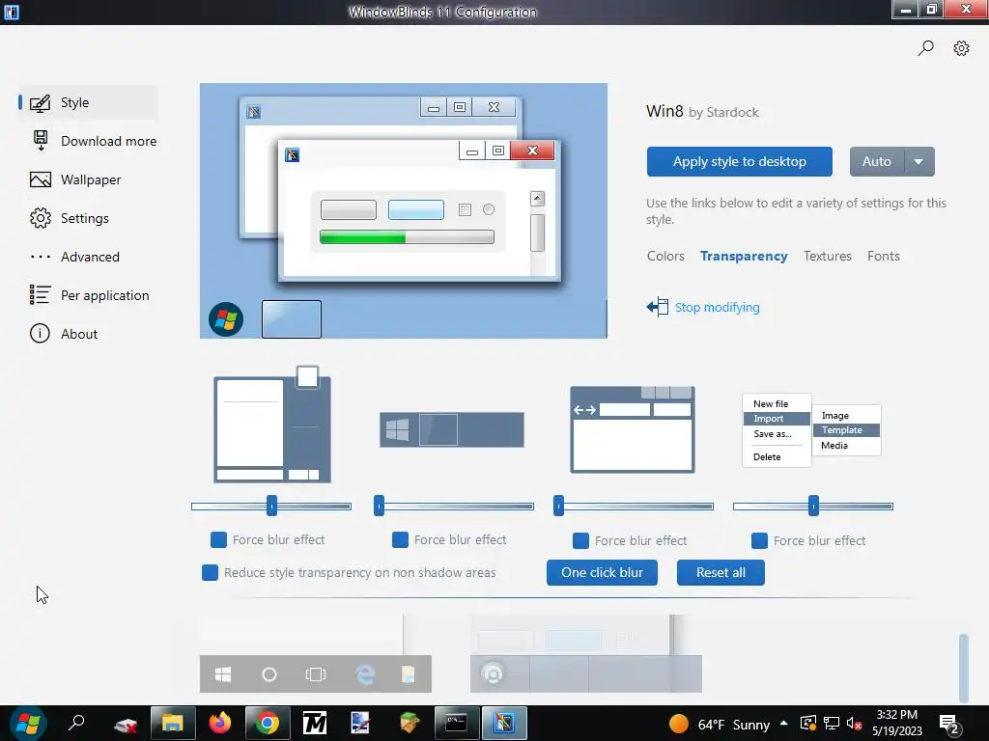Click the Advanced three-dots icon
The height and width of the screenshot is (741, 989).
pyautogui.click(x=41, y=257)
